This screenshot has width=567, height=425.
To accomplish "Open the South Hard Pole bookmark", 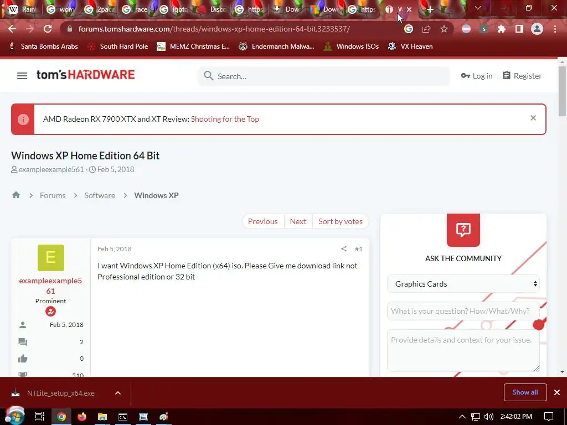I will [118, 46].
